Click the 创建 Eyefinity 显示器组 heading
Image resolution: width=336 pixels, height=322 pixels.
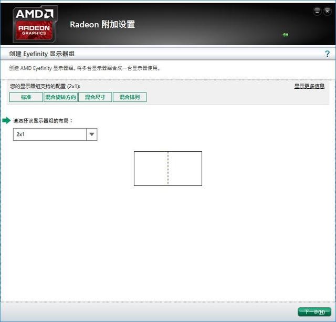[42, 54]
